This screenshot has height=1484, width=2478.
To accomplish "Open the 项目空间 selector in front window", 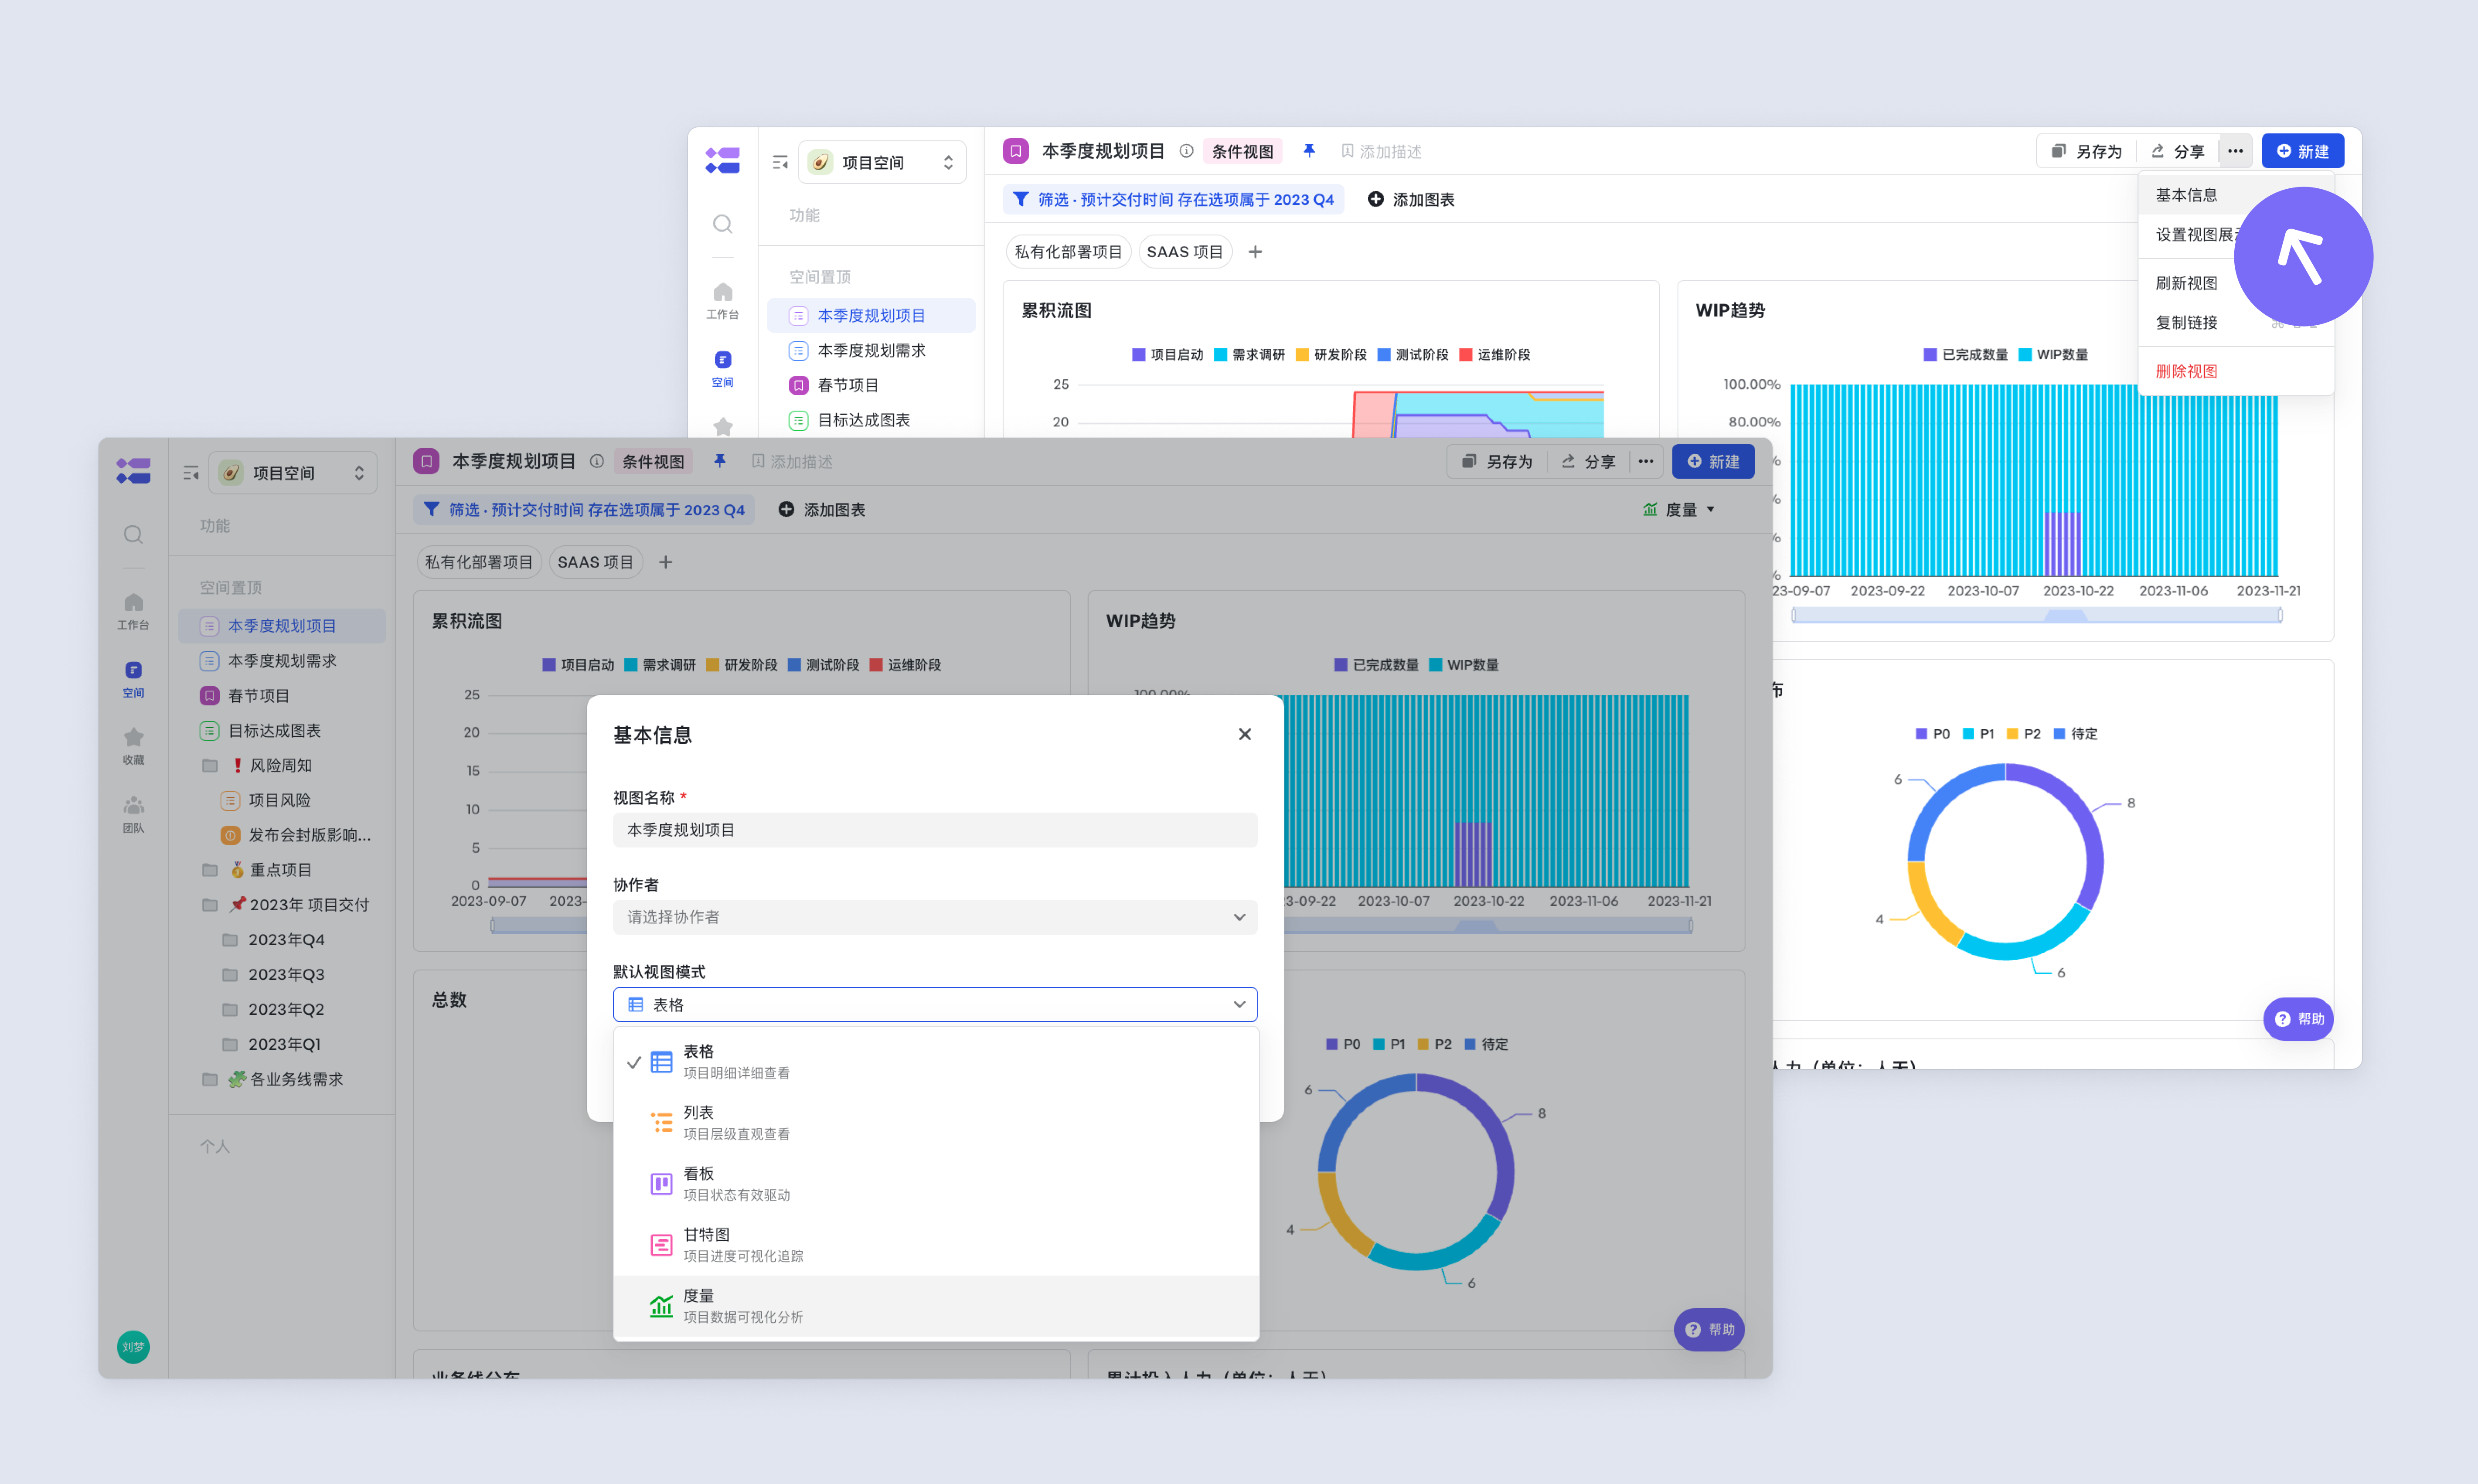I will point(292,473).
